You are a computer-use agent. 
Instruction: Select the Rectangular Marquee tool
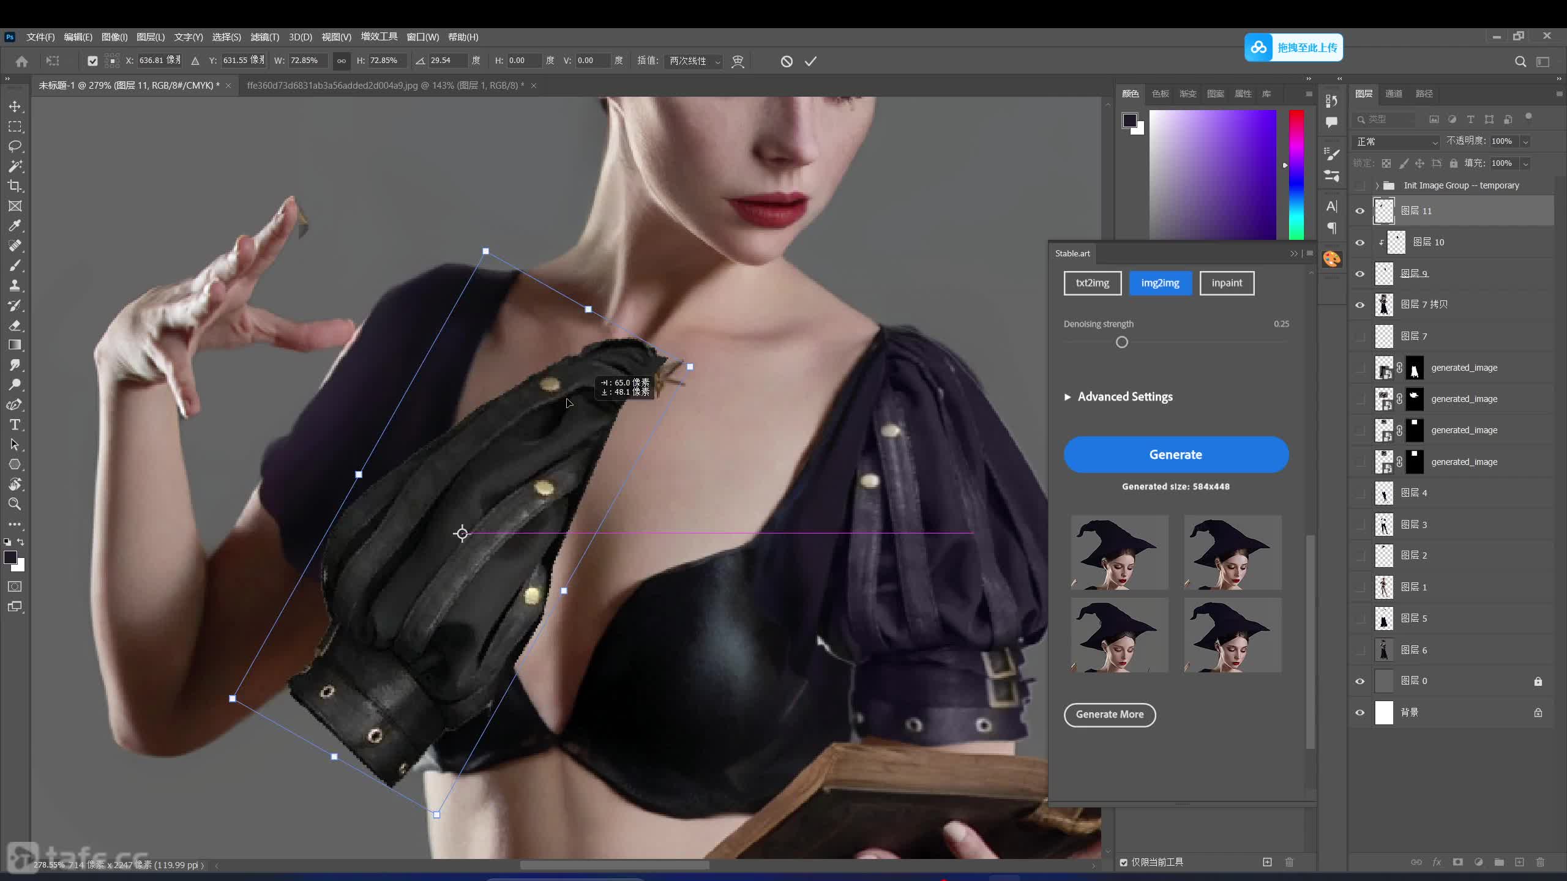tap(15, 127)
